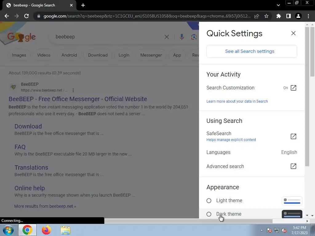
Task: Open Search Customization external link icon
Action: pos(293,88)
